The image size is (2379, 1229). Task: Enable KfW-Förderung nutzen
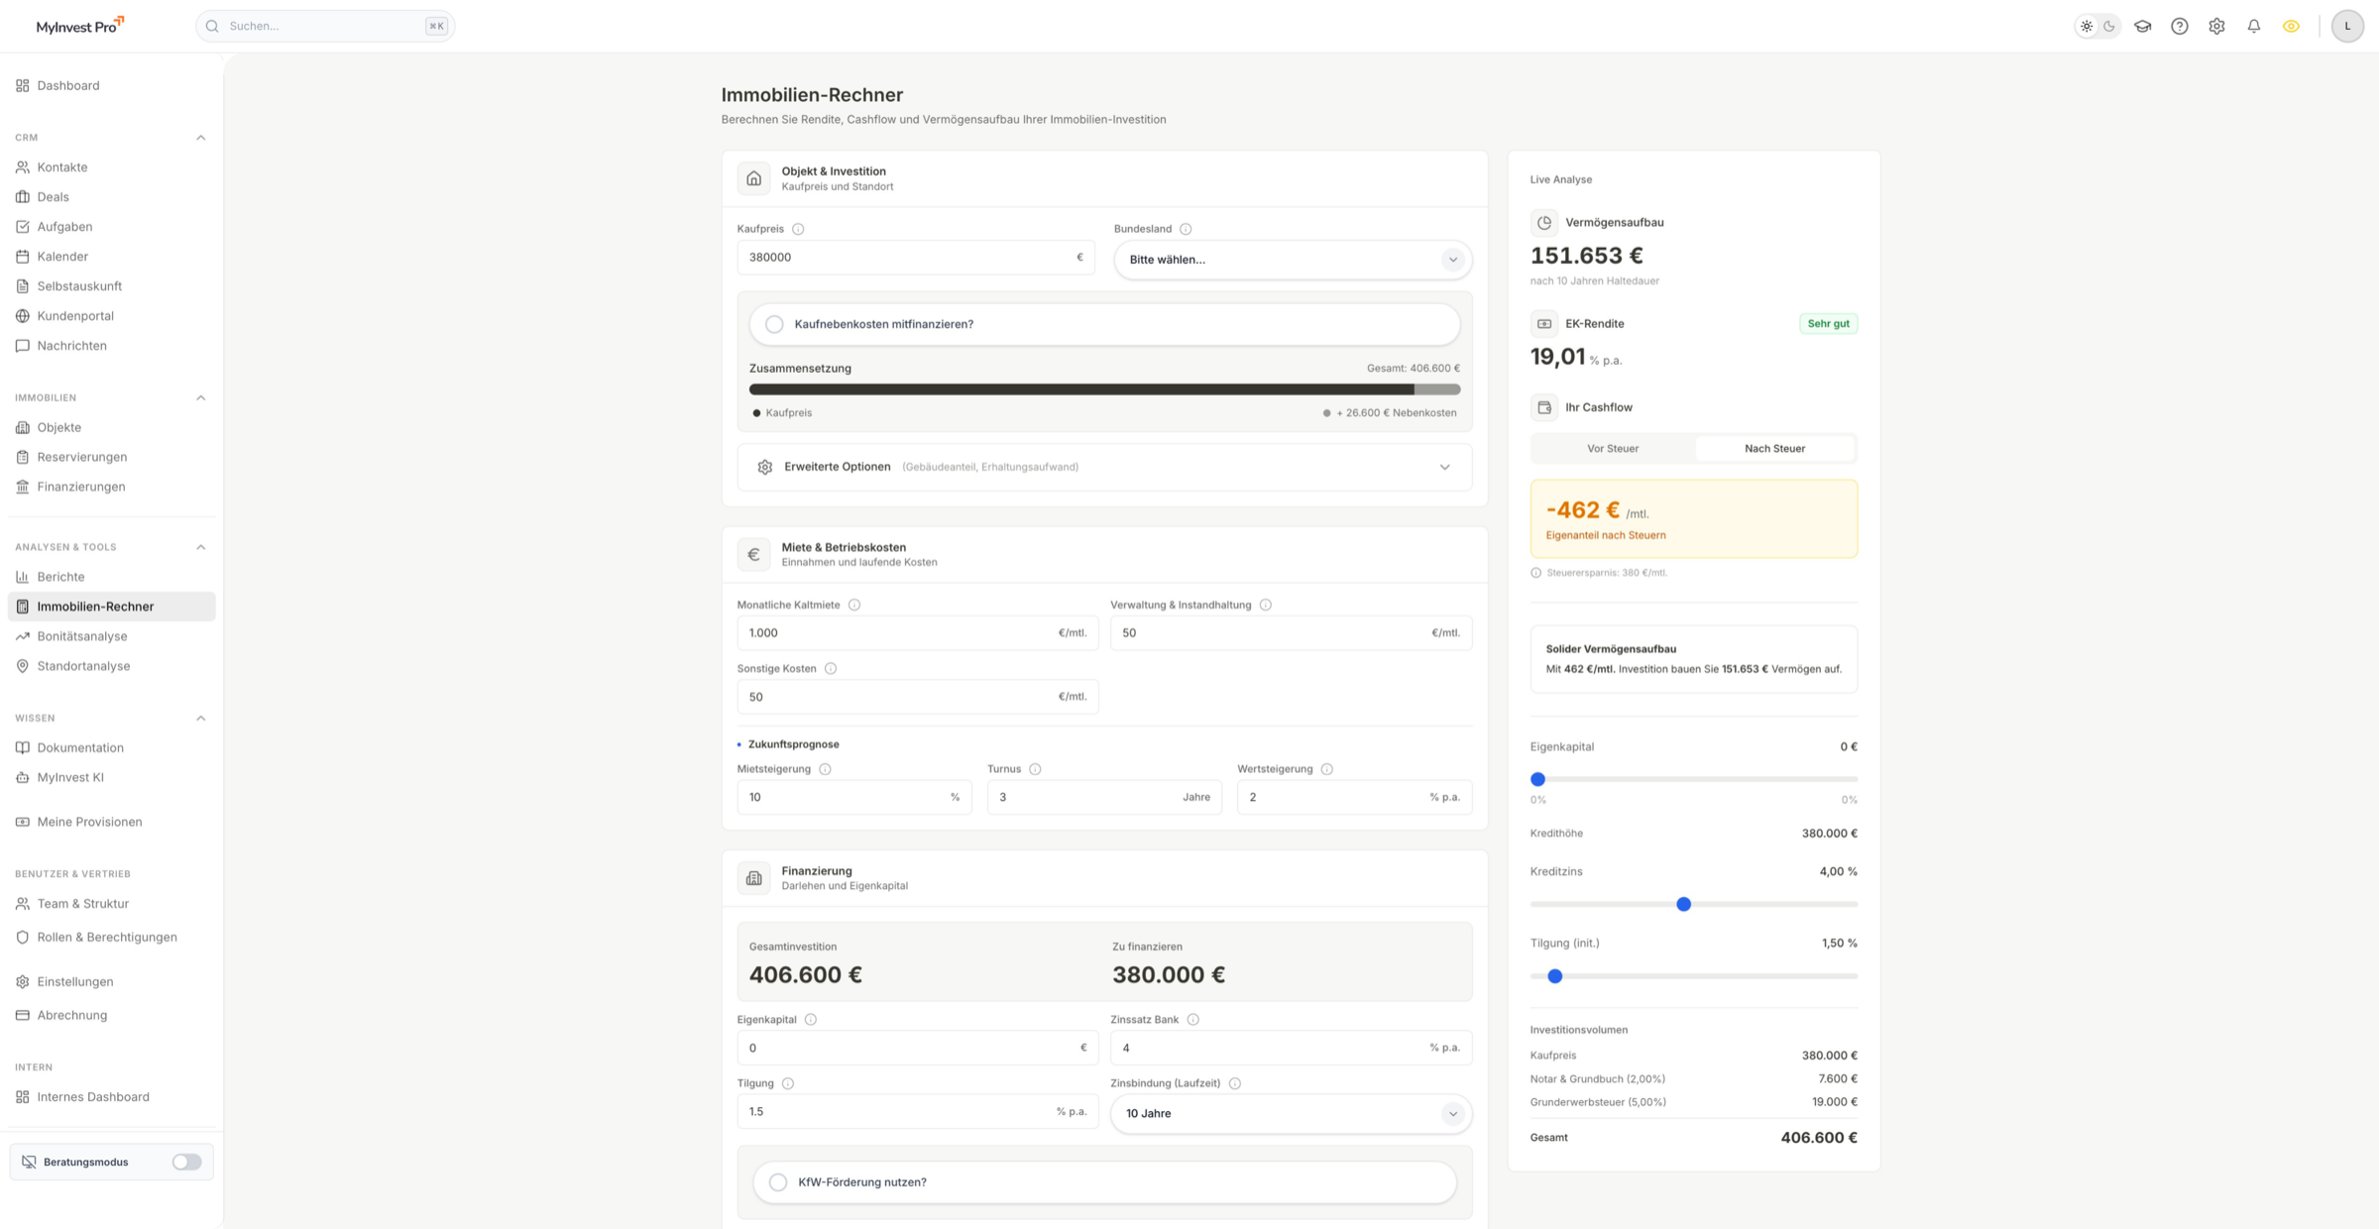coord(778,1181)
